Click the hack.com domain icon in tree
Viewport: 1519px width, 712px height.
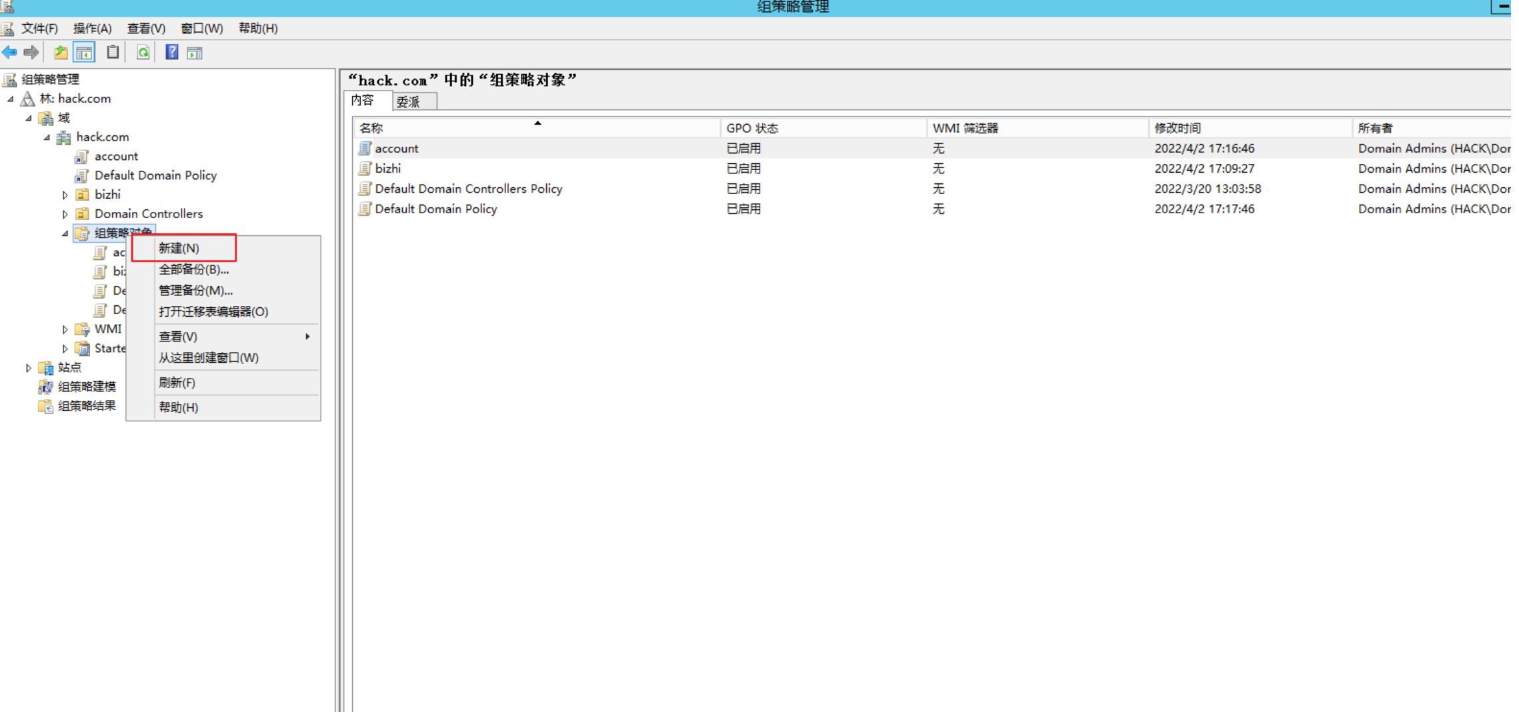(64, 137)
